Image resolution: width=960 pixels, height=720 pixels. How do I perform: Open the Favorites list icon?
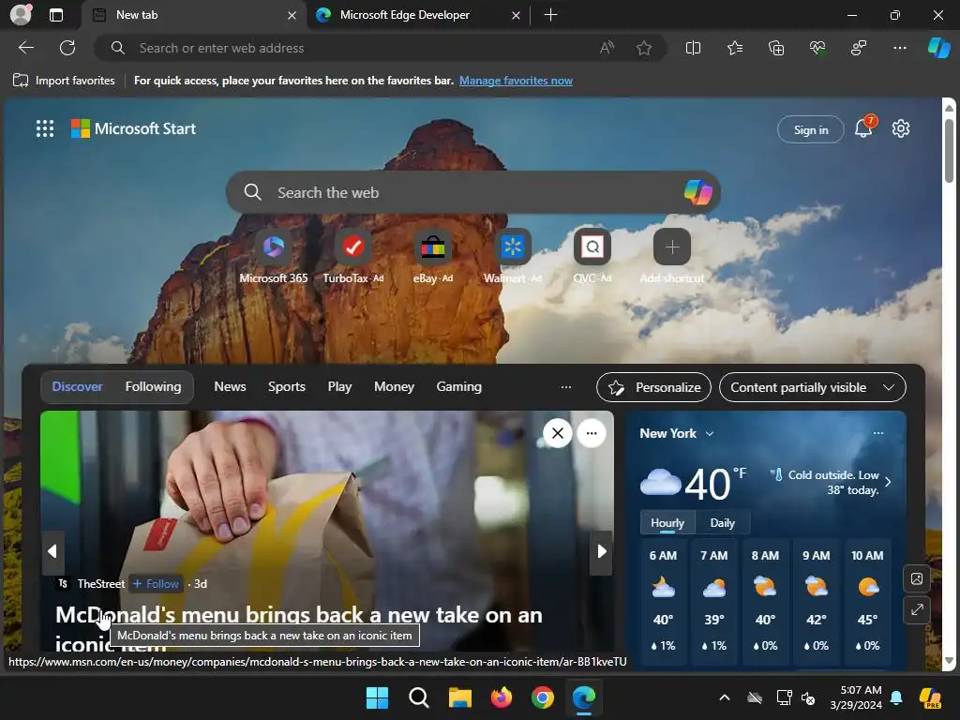[735, 48]
